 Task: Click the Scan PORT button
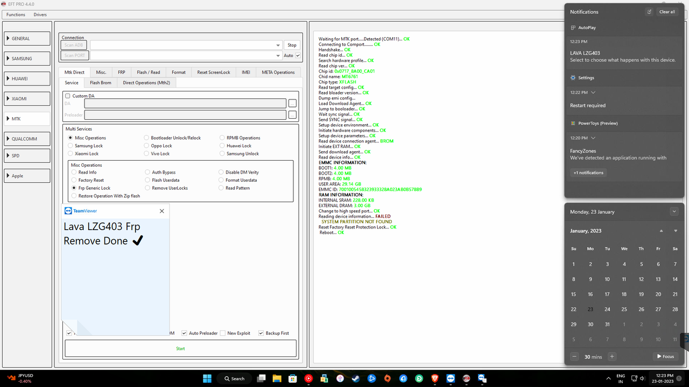click(x=74, y=55)
